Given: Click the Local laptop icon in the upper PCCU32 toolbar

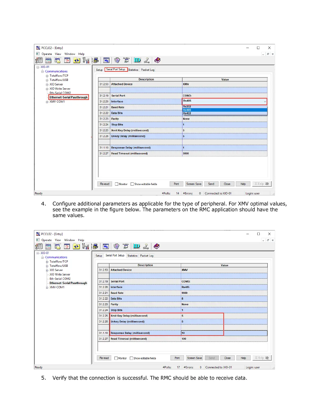Looking at the screenshot, I should coord(95,60).
